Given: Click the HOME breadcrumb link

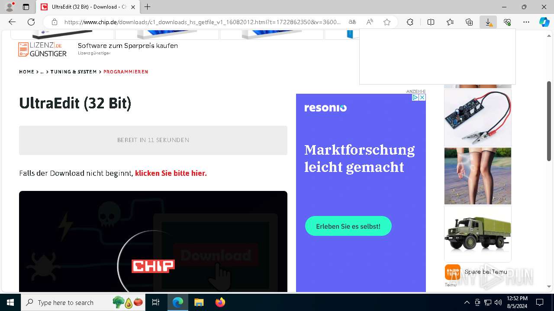Looking at the screenshot, I should coord(26,72).
